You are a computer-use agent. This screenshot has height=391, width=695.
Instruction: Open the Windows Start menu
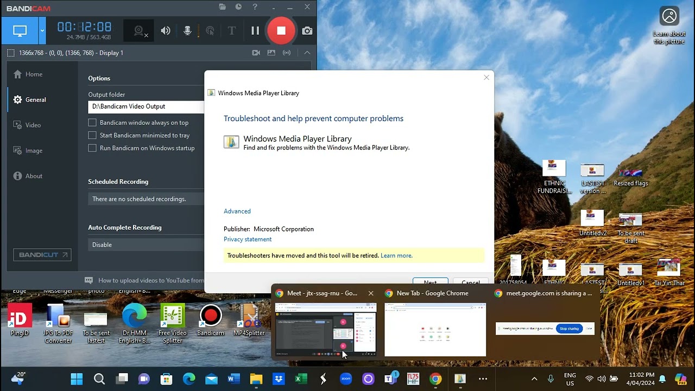point(77,379)
